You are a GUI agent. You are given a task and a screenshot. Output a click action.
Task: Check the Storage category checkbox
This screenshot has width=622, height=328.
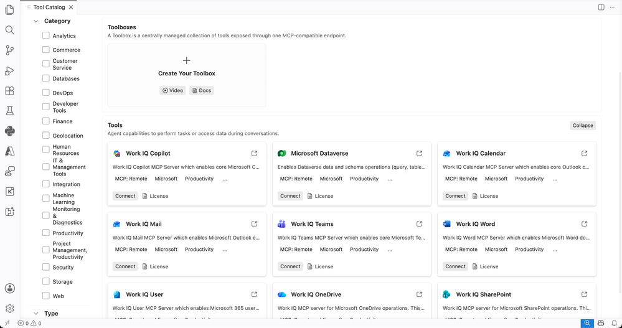tap(46, 281)
